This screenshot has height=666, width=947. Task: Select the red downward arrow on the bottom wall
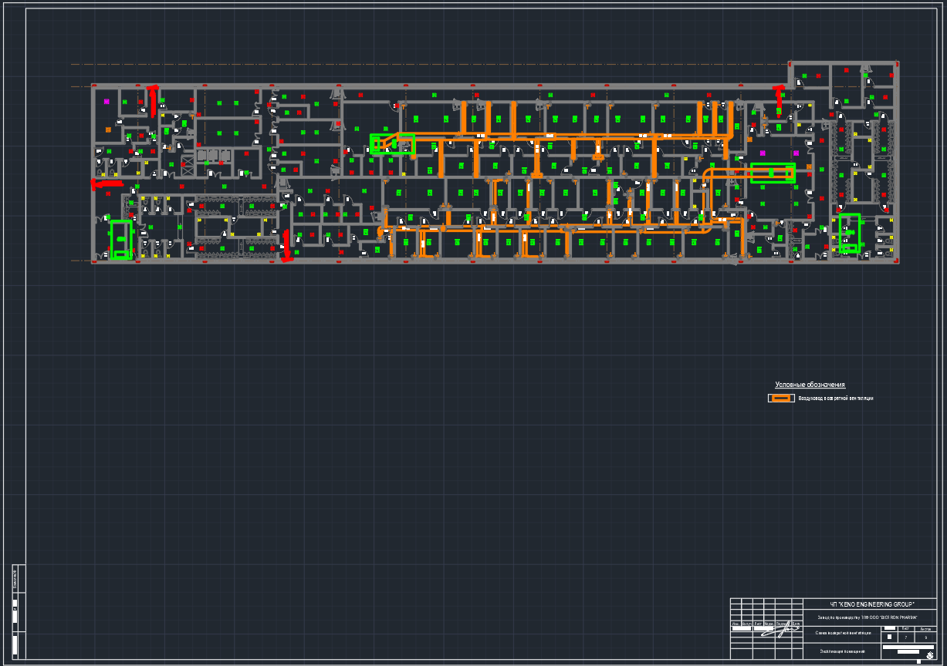click(x=286, y=246)
